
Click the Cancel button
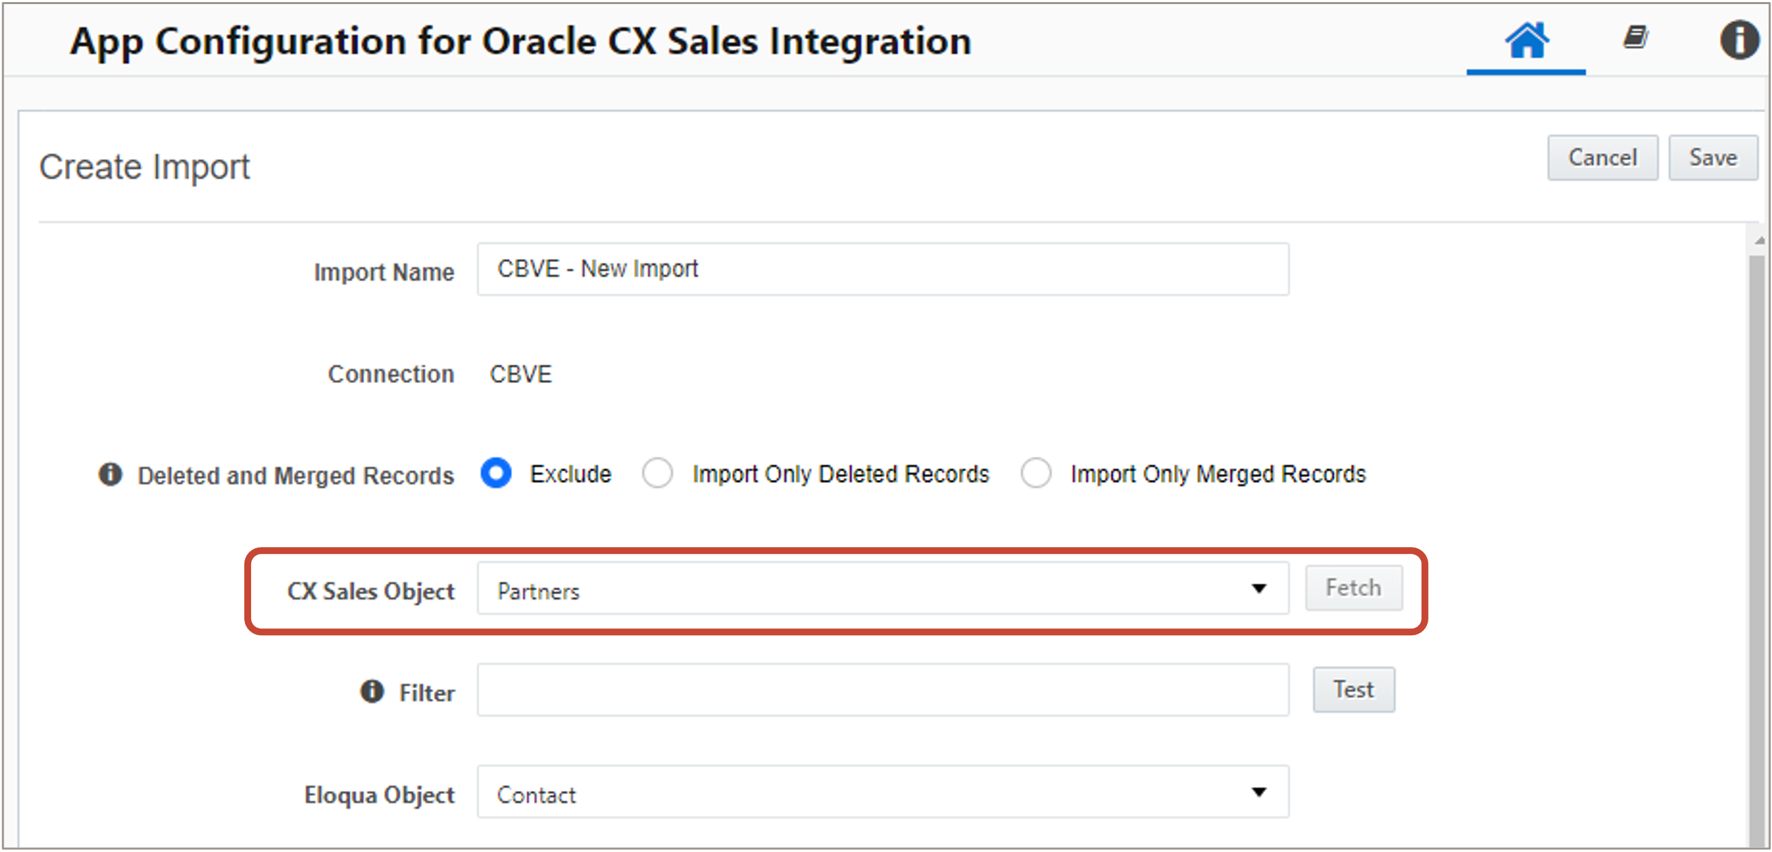(x=1602, y=158)
